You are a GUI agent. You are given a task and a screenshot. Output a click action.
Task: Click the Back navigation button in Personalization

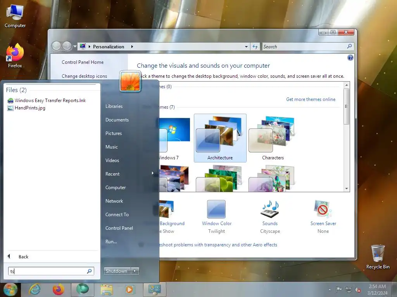pyautogui.click(x=56, y=46)
